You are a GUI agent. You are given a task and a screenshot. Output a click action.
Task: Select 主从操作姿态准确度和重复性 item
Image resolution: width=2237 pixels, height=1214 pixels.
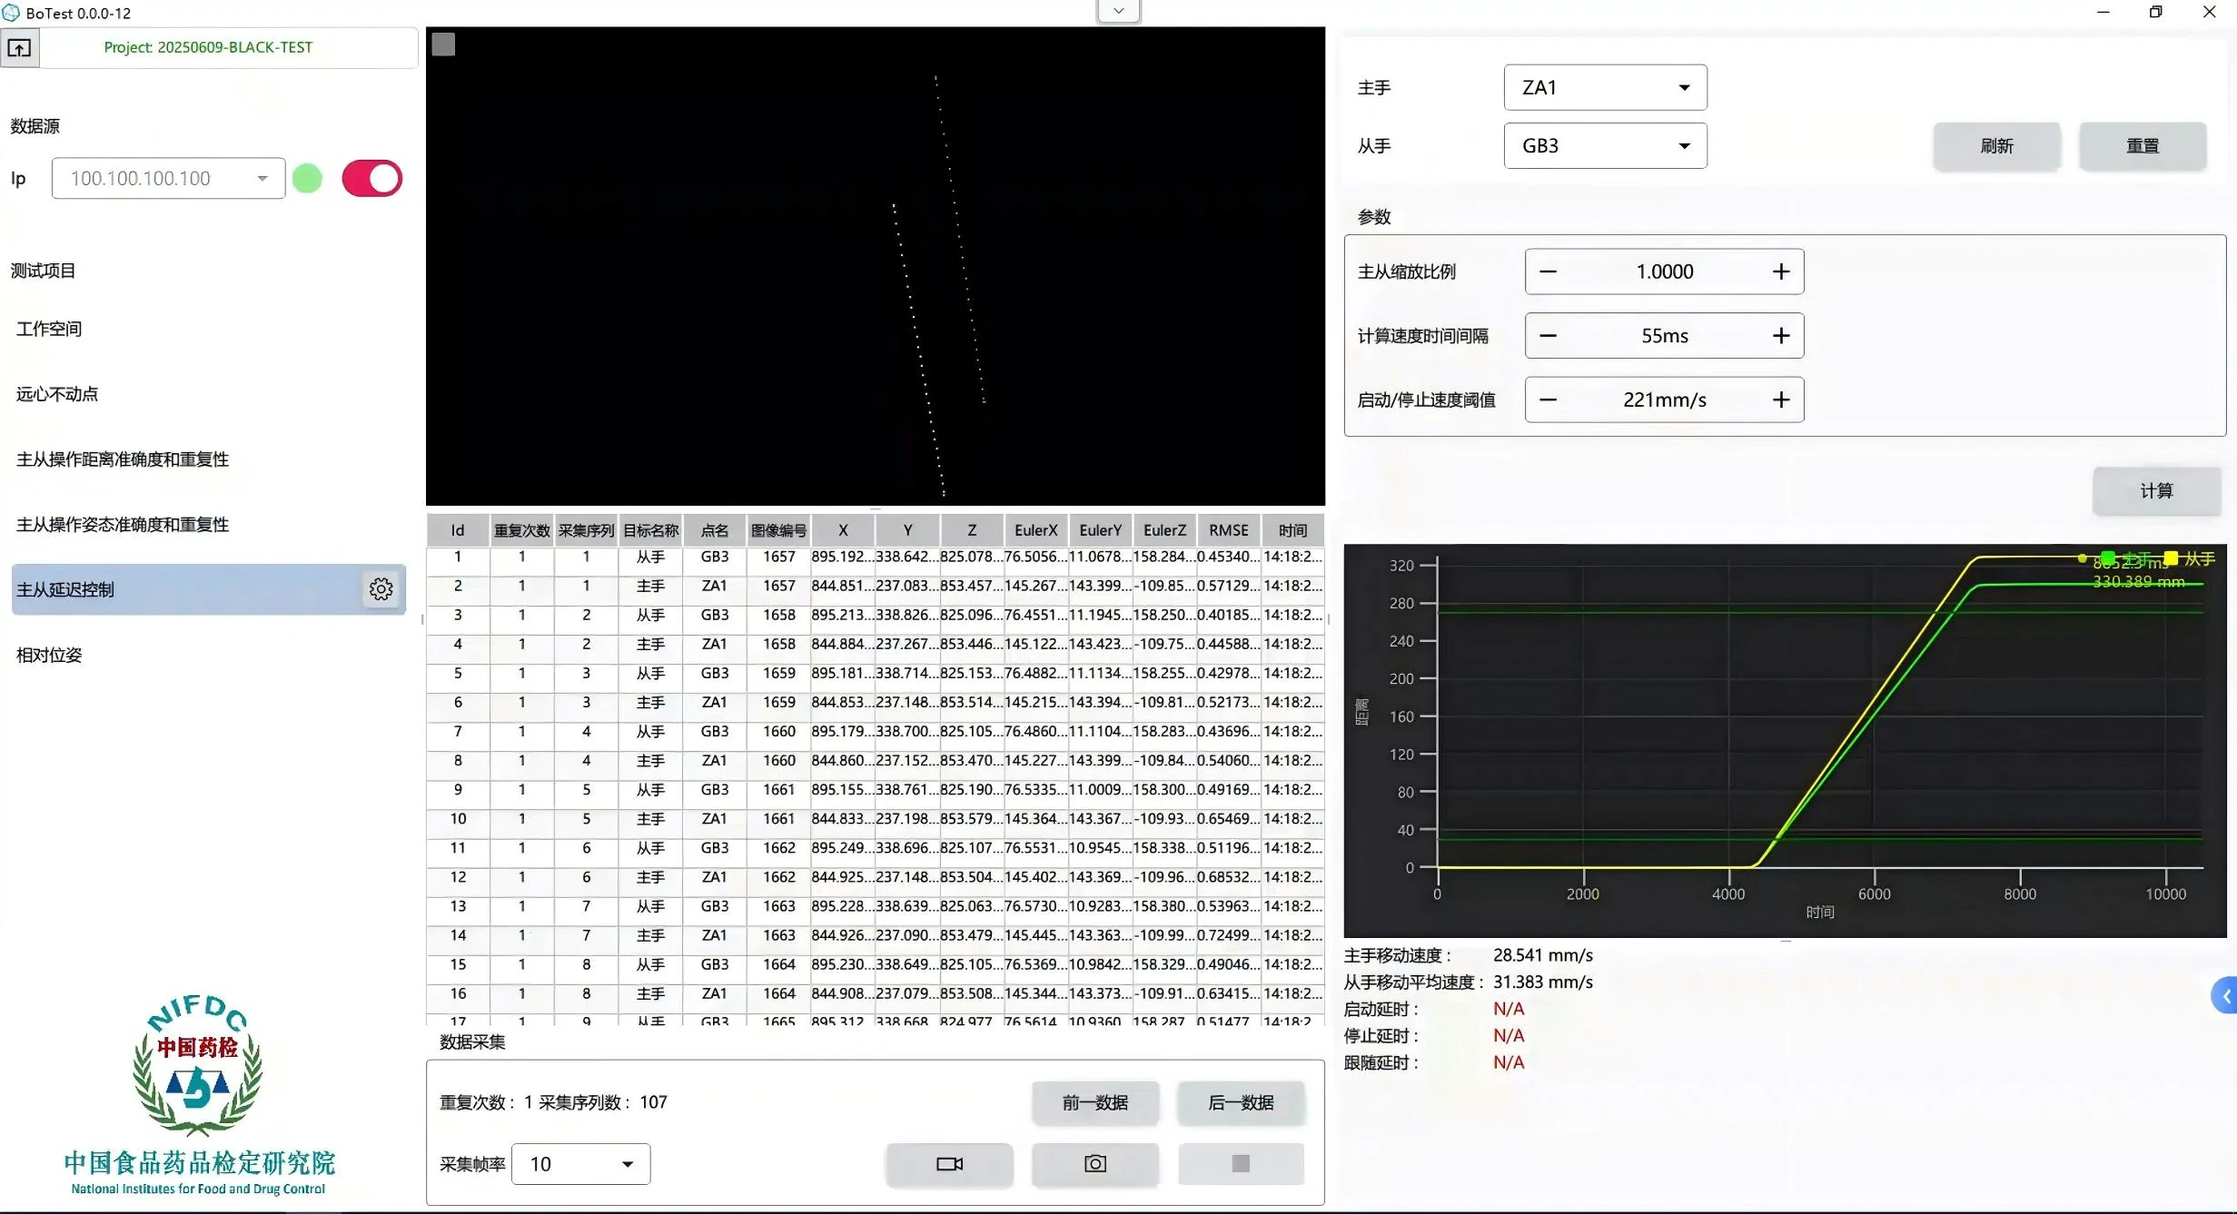tap(123, 525)
